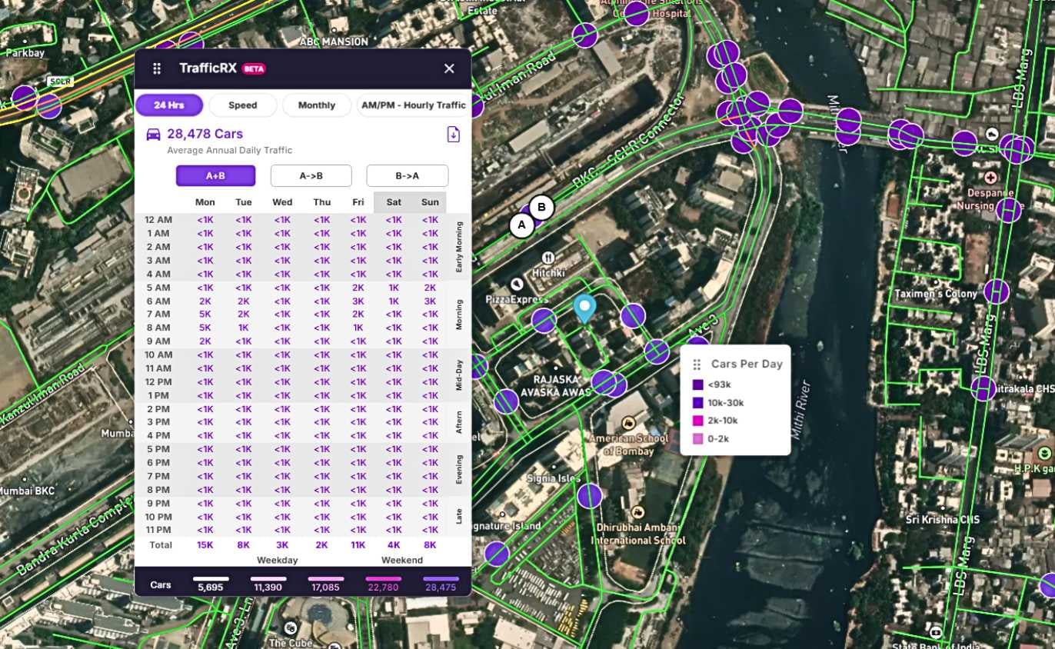
Task: Choose the A->B direction
Action: click(311, 175)
